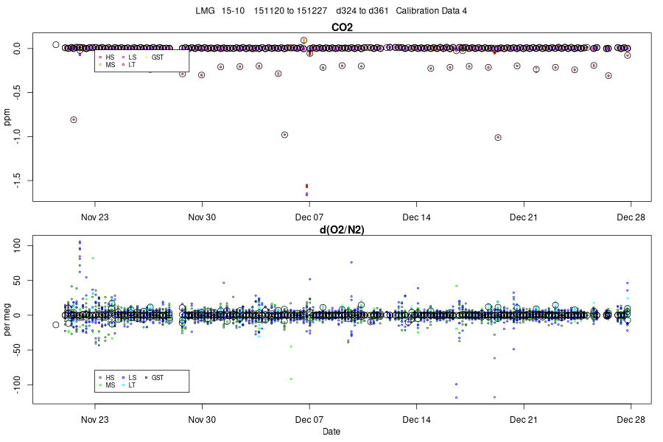Click the HS entry in d(O2/N2) legend

[107, 378]
